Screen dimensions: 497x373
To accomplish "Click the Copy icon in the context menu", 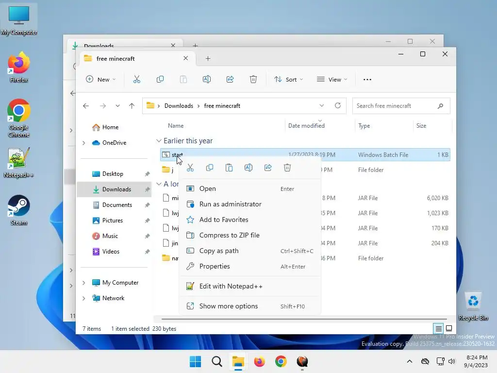I will (x=210, y=168).
